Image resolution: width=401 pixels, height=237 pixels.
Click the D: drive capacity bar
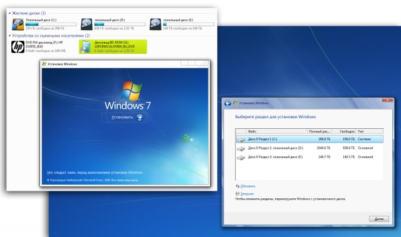(120, 24)
